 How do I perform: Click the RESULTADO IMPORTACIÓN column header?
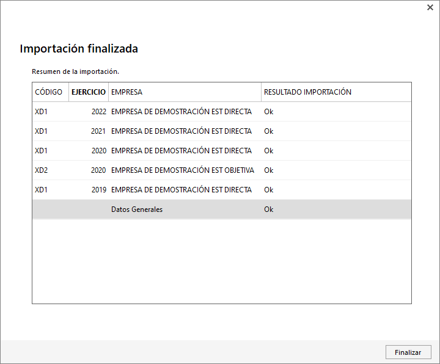pos(337,92)
